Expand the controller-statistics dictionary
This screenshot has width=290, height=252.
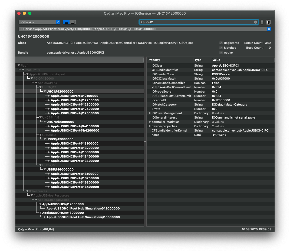coord(150,122)
